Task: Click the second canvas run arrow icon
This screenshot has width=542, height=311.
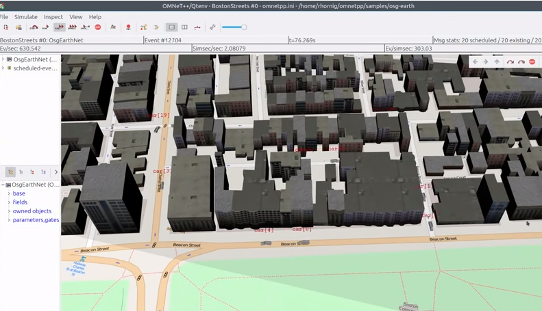Action: [x=521, y=62]
